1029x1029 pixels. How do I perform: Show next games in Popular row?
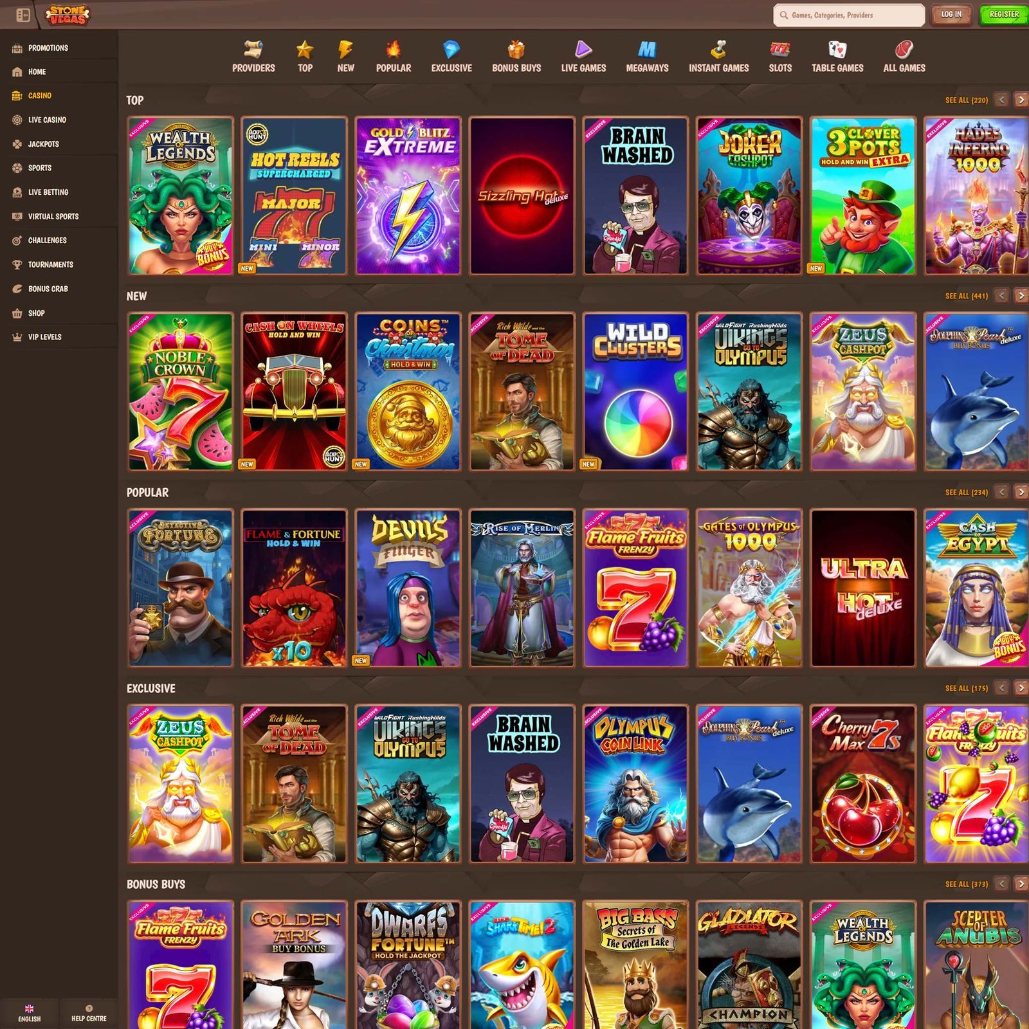(1021, 492)
